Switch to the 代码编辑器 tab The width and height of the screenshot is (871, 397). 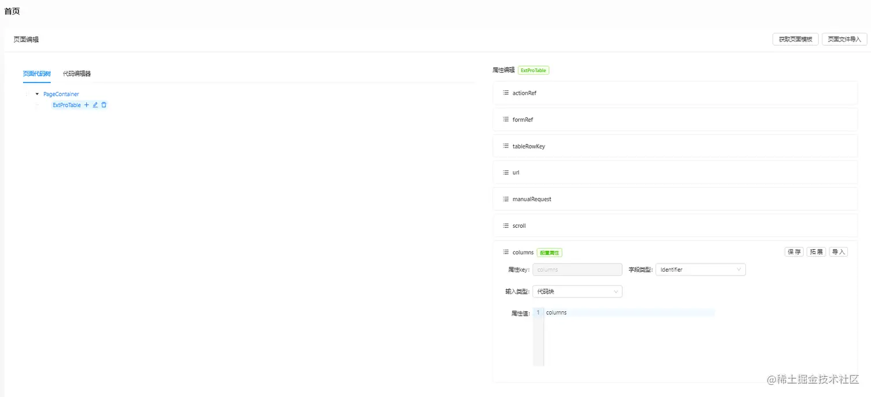[x=77, y=74]
